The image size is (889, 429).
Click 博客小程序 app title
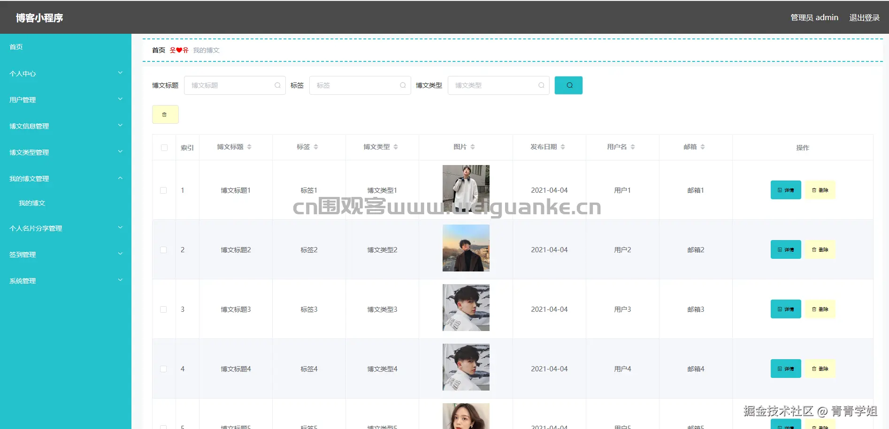coord(39,18)
